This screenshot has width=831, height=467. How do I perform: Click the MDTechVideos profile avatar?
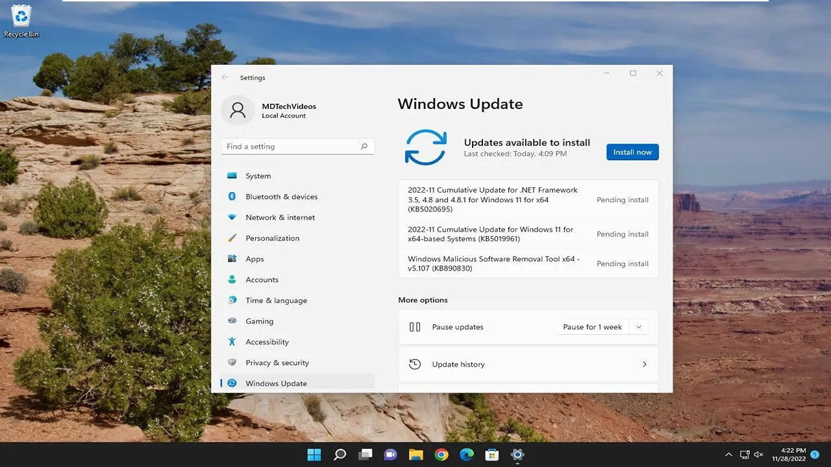[x=238, y=110]
